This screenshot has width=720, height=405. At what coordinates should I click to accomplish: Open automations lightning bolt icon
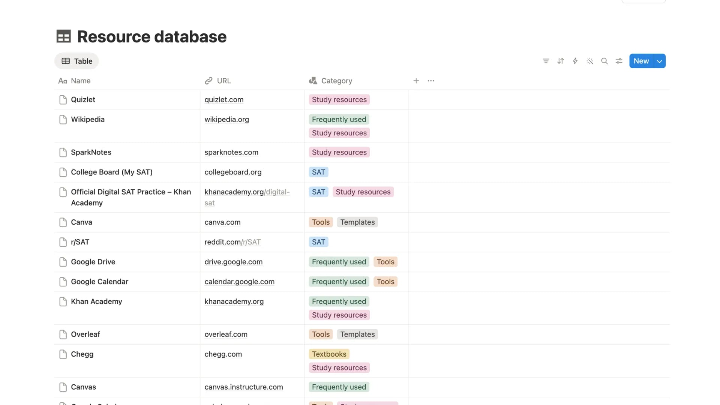pos(575,61)
